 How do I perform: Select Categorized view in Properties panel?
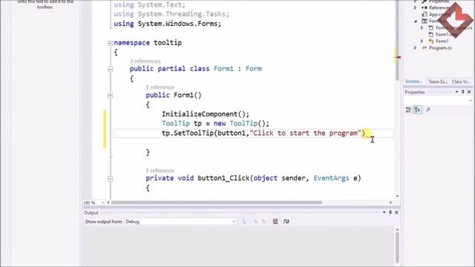pyautogui.click(x=409, y=110)
